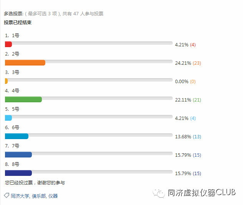Click the teal progress bar for 6号
This screenshot has height=205, width=243.
(17, 136)
